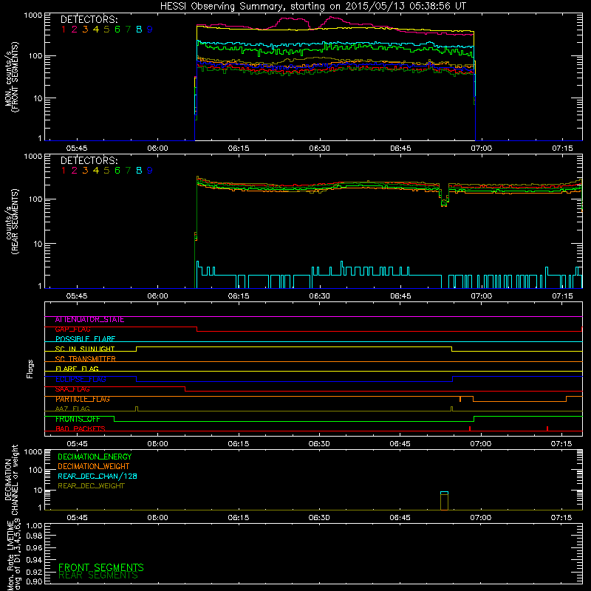This screenshot has width=591, height=591.
Task: Click the 0.90 tick on livetime axis
Action: [x=34, y=581]
